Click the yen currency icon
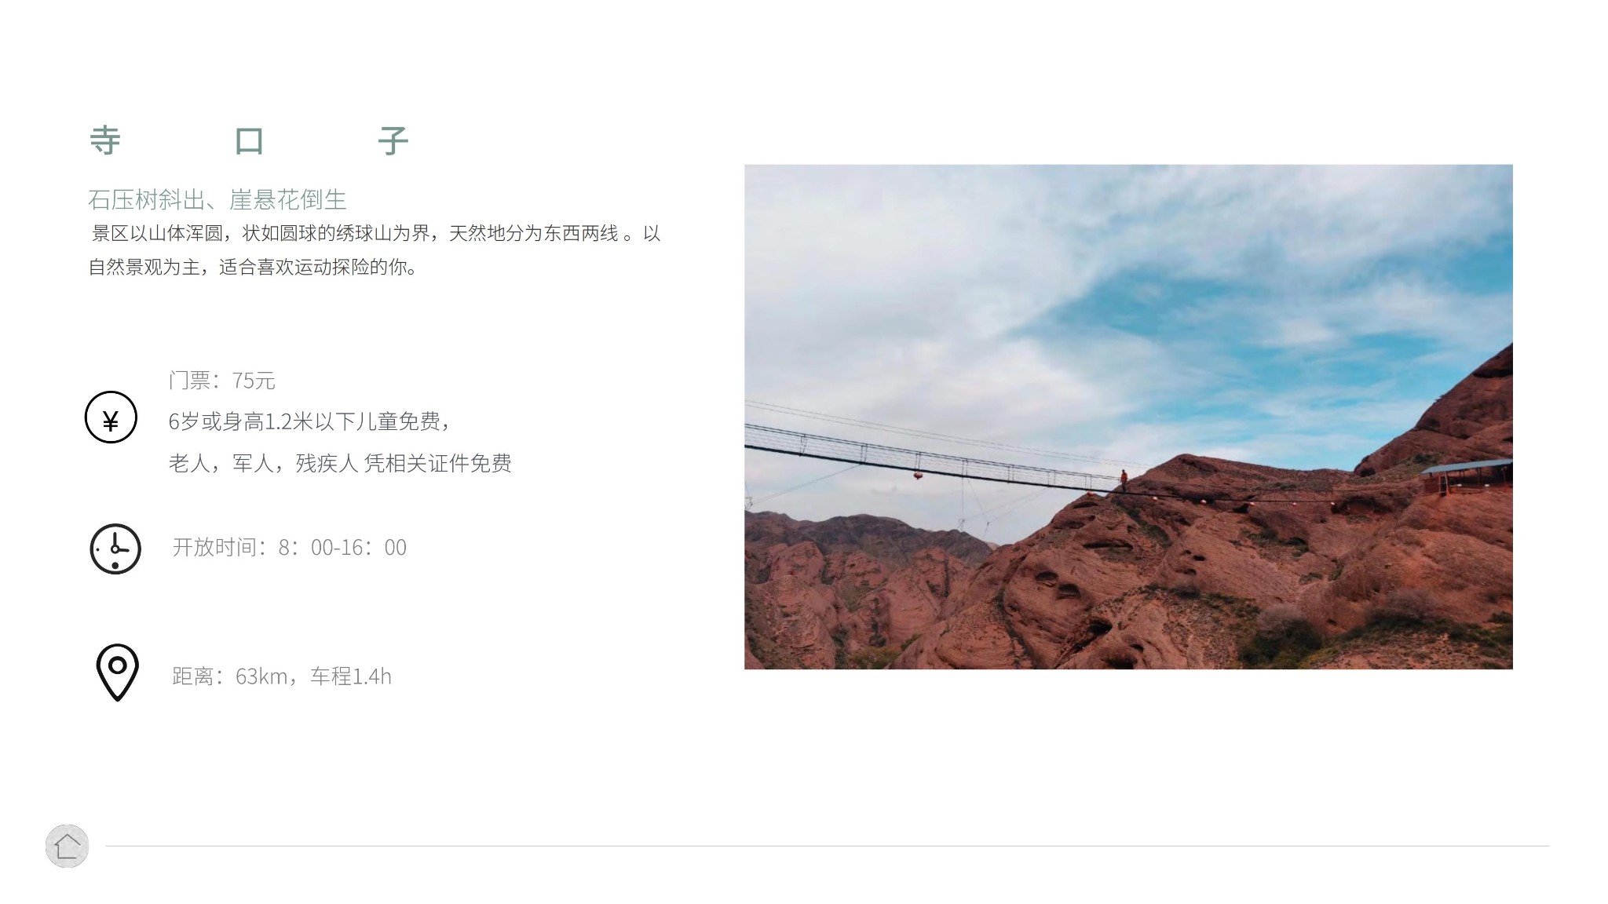Screen dimensions: 1608x904 tap(111, 417)
